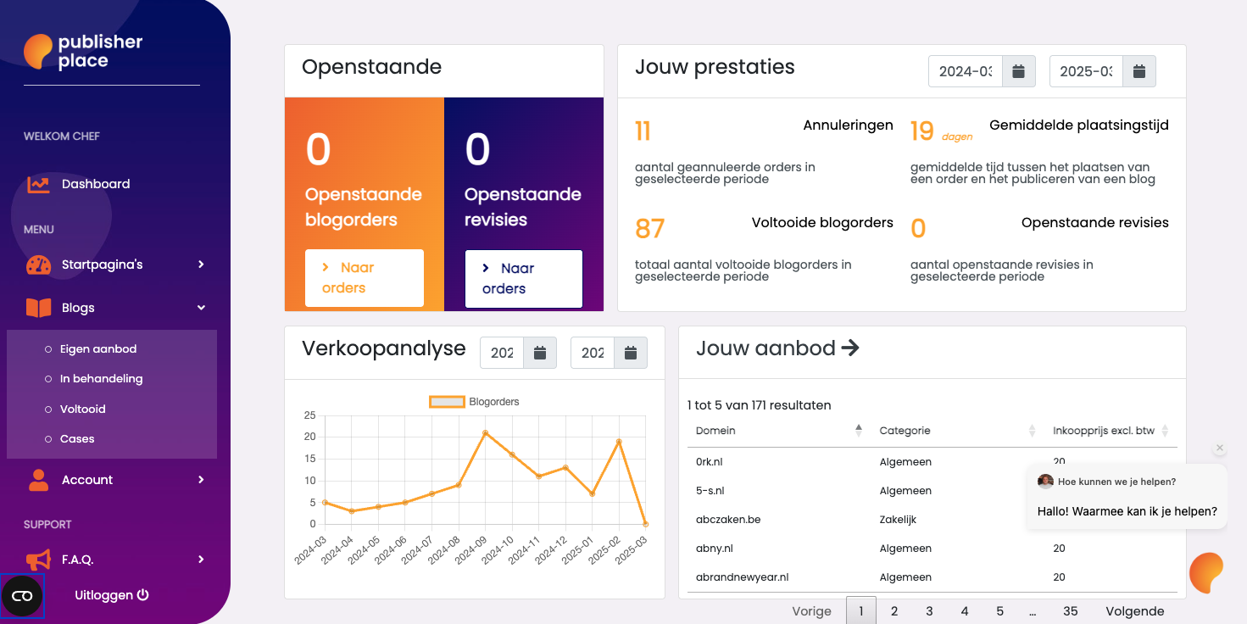The height and width of the screenshot is (624, 1247).
Task: Collapse the Blogs menu chevron
Action: point(201,308)
